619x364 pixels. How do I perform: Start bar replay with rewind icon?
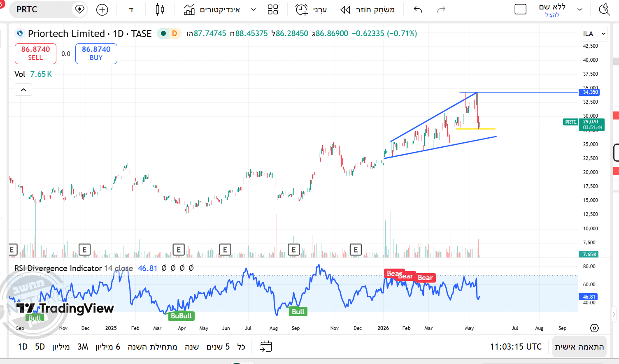[345, 9]
